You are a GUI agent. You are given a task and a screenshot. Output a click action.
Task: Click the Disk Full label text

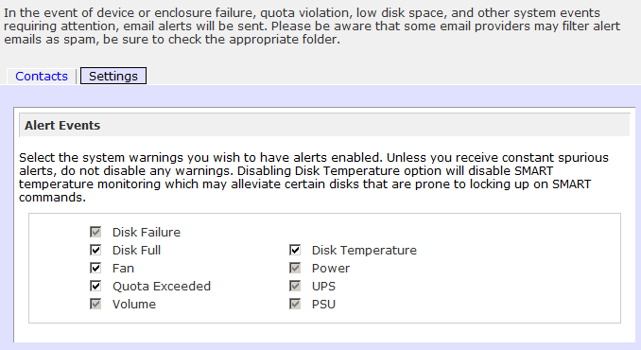(136, 251)
